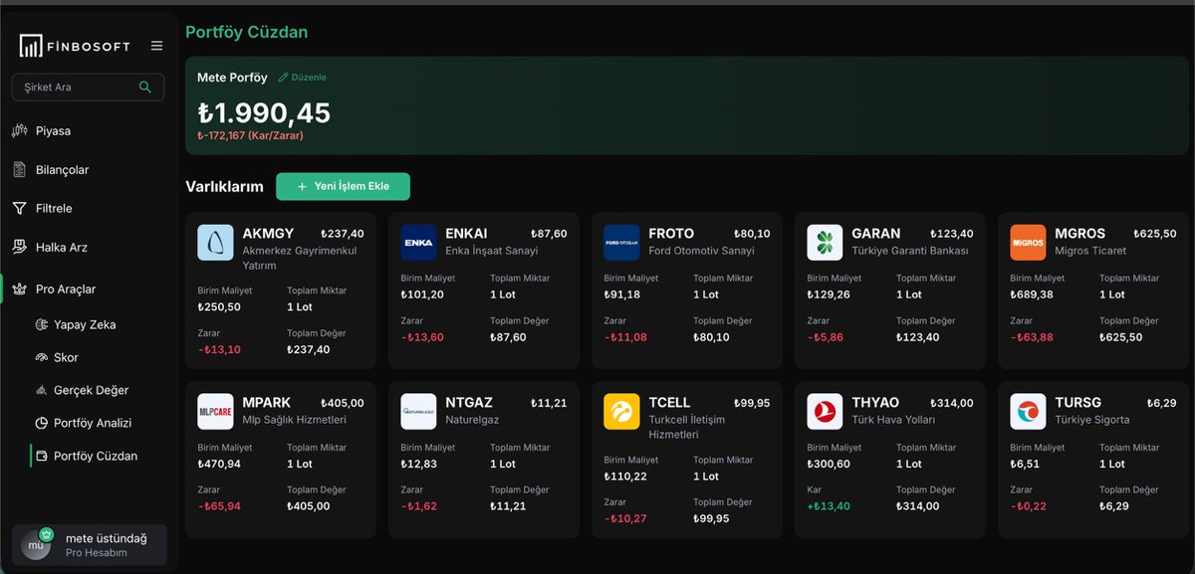Click the TCELL Turkcell logo
The width and height of the screenshot is (1195, 574).
(x=622, y=412)
